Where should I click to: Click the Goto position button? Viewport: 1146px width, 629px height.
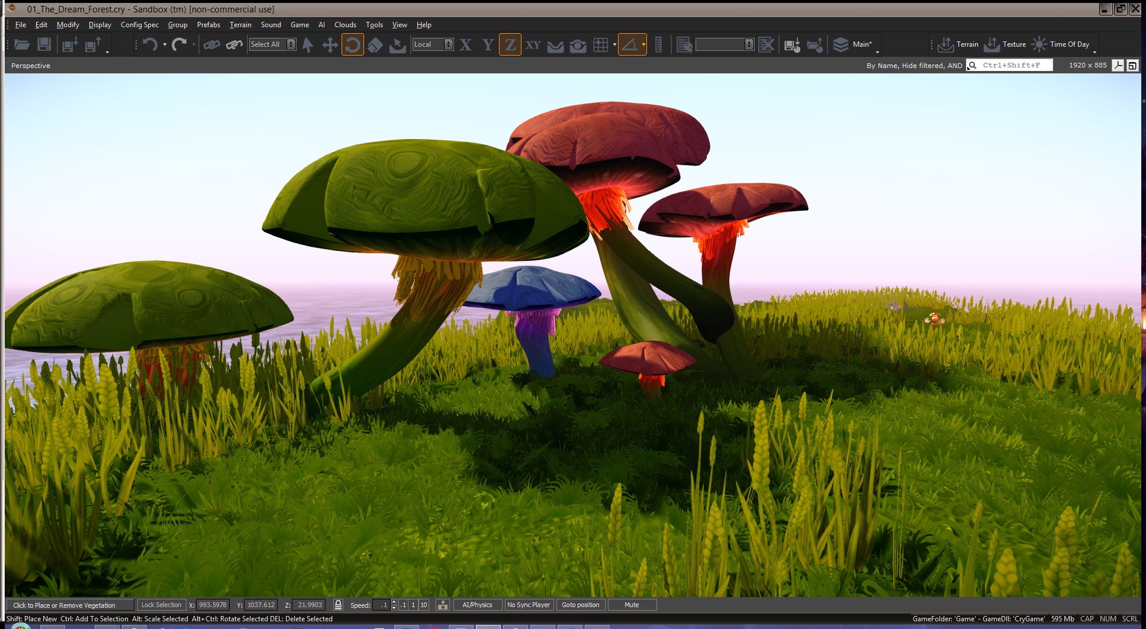click(x=580, y=605)
